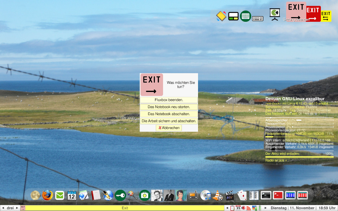The width and height of the screenshot is (338, 211).
Task: Click the green camera photo icon
Action: pyautogui.click(x=144, y=195)
